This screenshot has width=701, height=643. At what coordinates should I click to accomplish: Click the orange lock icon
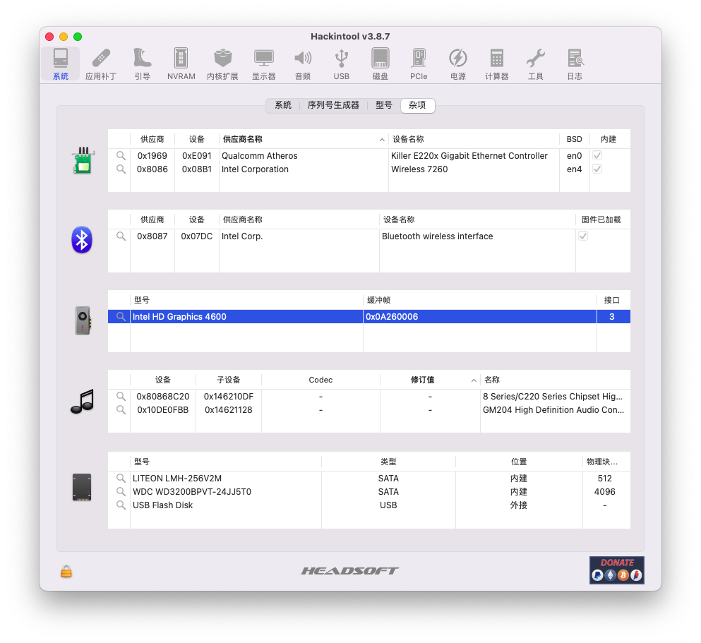tap(66, 571)
